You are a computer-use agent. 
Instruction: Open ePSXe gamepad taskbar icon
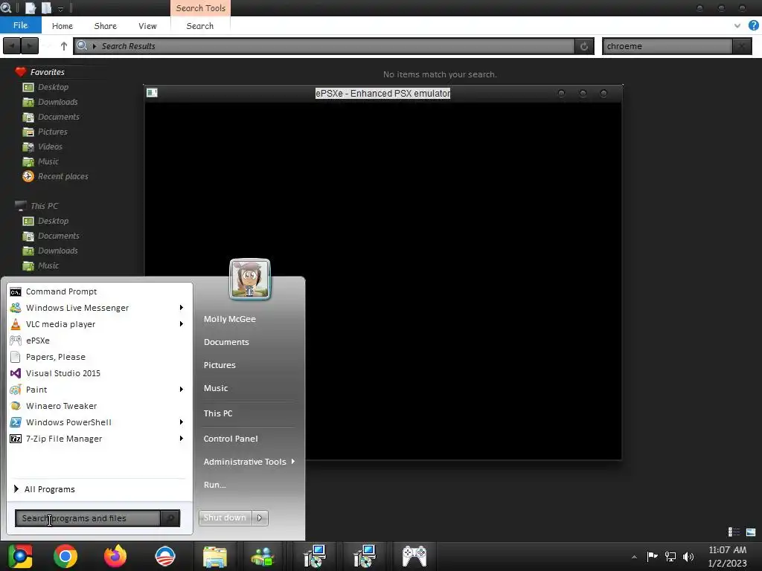tap(414, 556)
